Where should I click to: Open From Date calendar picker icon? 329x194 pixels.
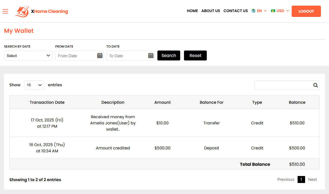pos(100,56)
